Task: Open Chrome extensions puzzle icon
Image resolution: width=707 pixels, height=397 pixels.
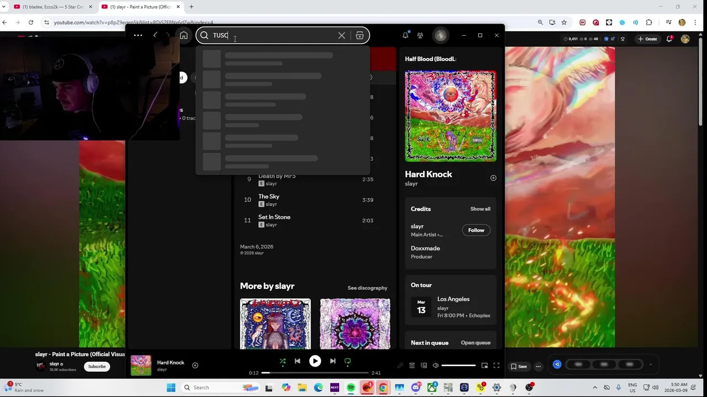Action: 649,22
